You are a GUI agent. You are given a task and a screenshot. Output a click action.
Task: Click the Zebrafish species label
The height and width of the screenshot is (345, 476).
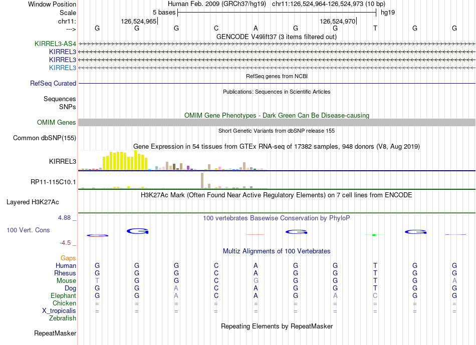tap(63, 318)
